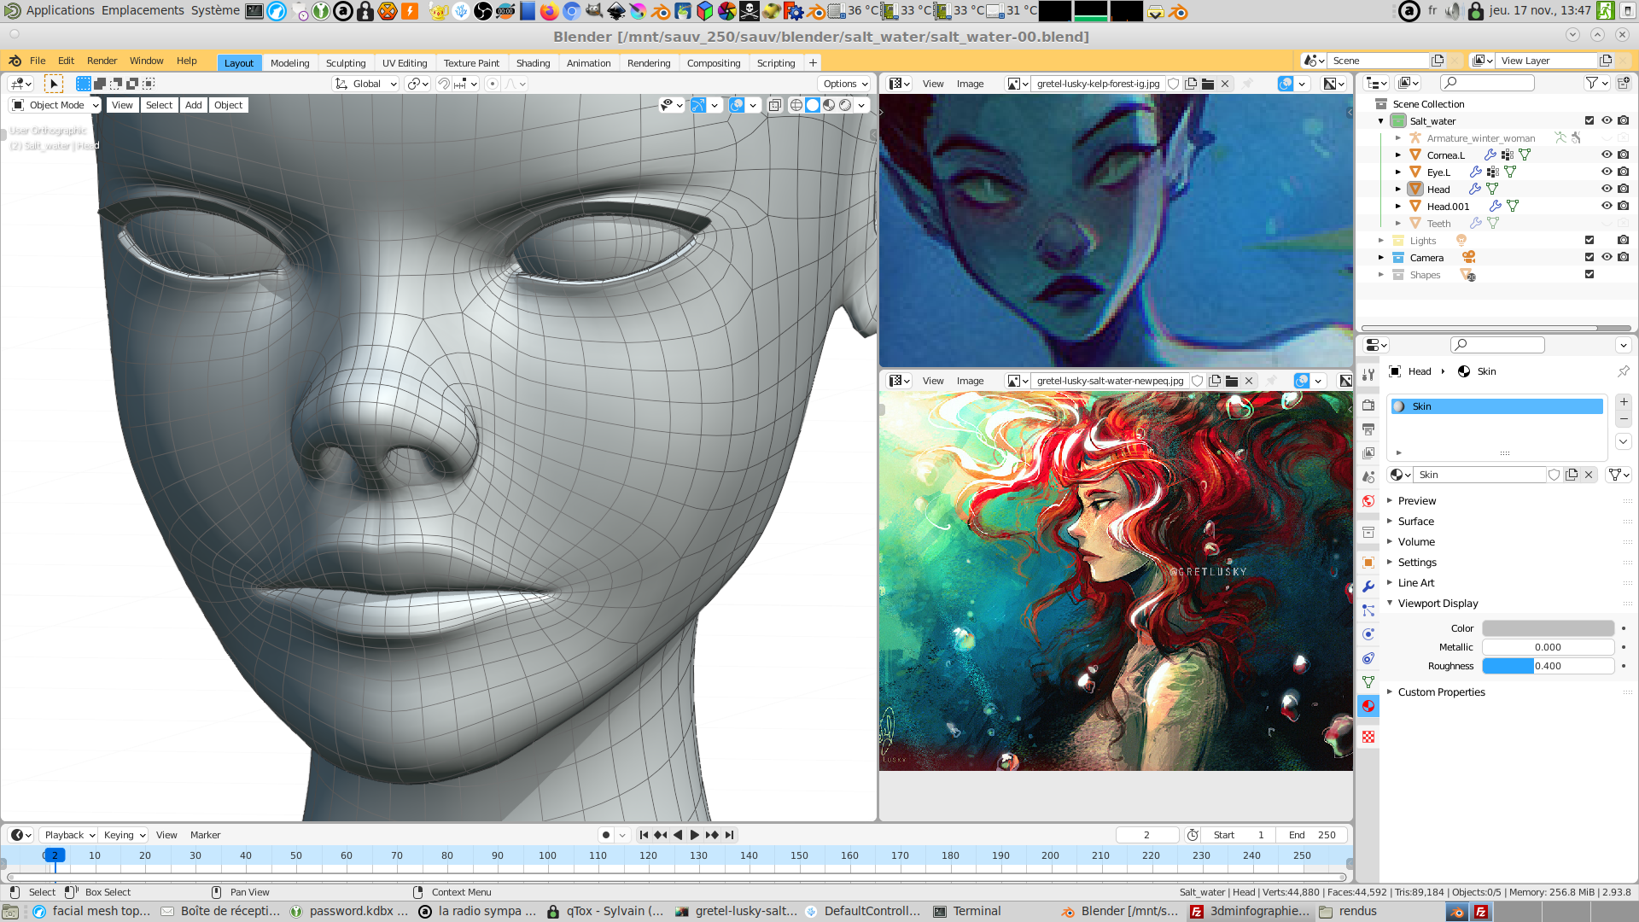Expand the Volume panel

tap(1416, 542)
